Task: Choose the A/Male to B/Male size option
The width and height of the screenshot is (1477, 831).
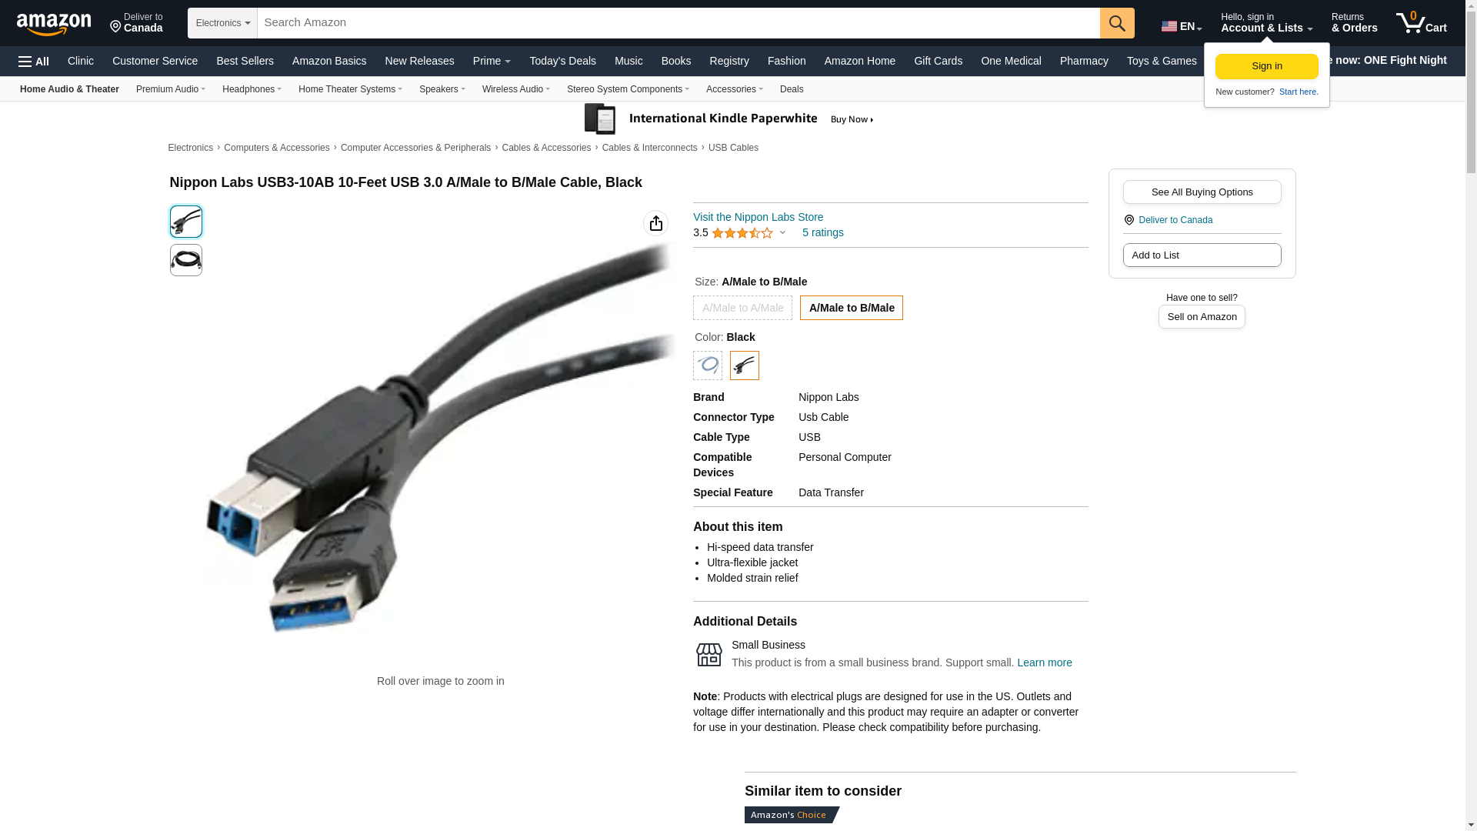Action: pos(852,308)
